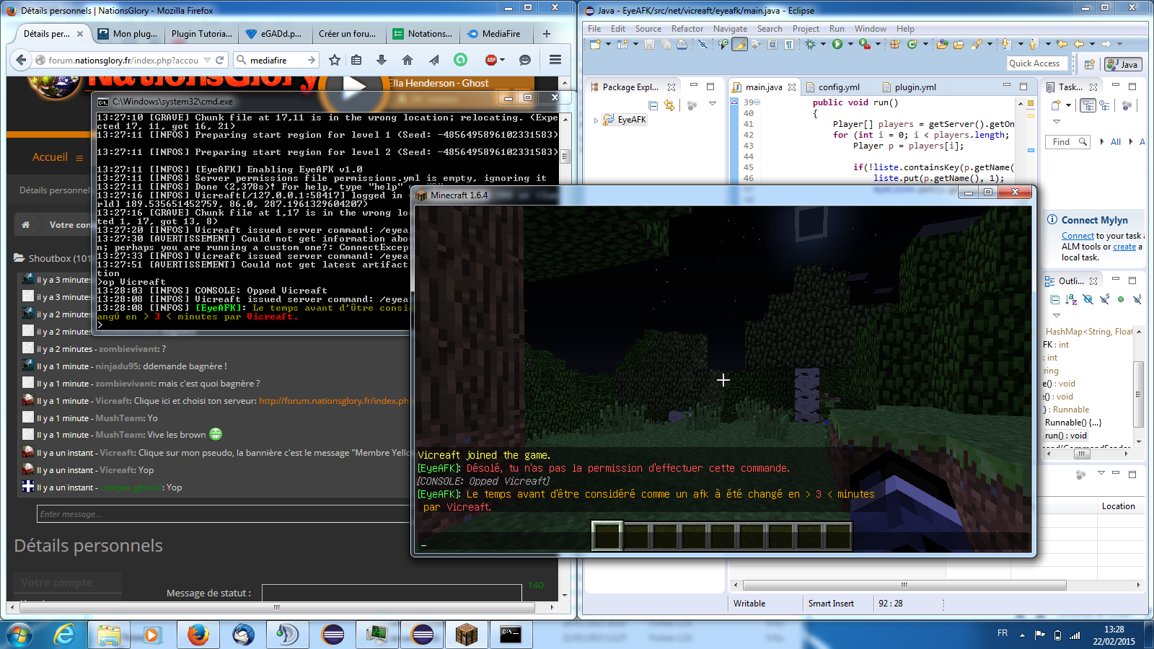Click Eclipse Back navigation arrow

(x=1079, y=44)
